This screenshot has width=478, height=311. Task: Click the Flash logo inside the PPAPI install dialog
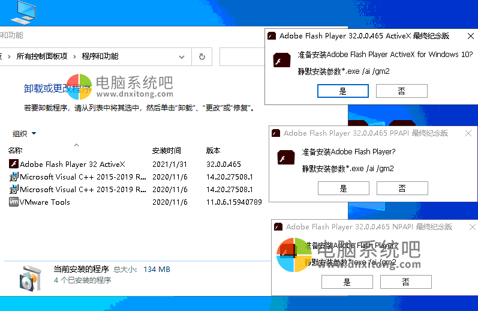286,157
